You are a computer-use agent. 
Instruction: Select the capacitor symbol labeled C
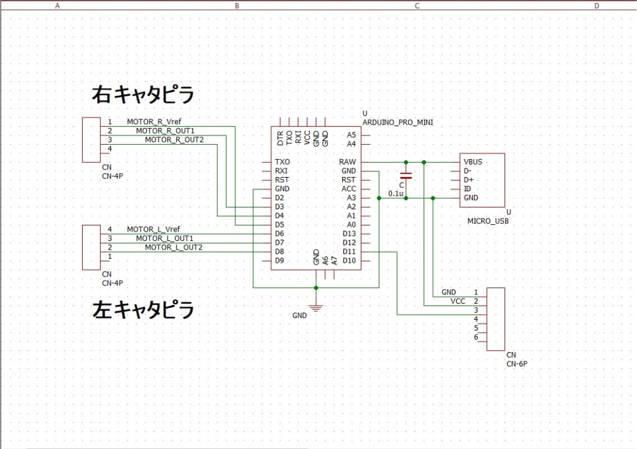click(x=406, y=175)
